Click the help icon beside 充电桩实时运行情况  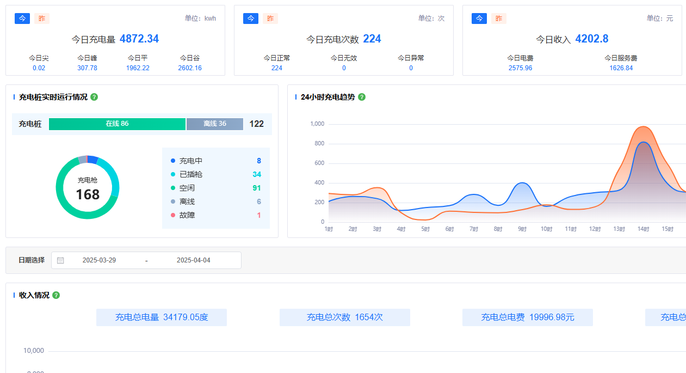(94, 97)
